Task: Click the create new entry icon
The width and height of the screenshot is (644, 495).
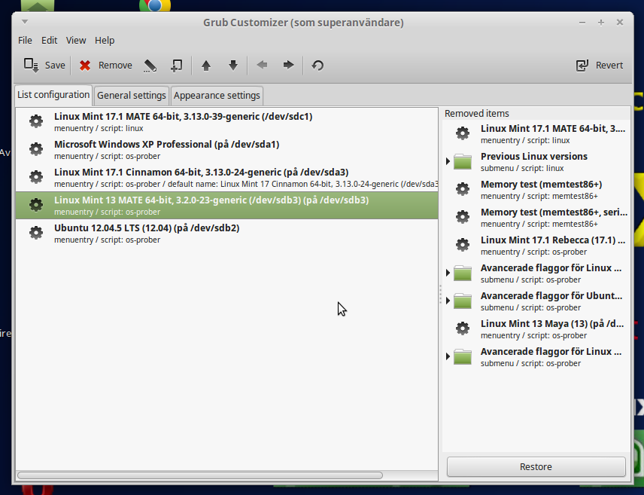Action: [x=176, y=65]
